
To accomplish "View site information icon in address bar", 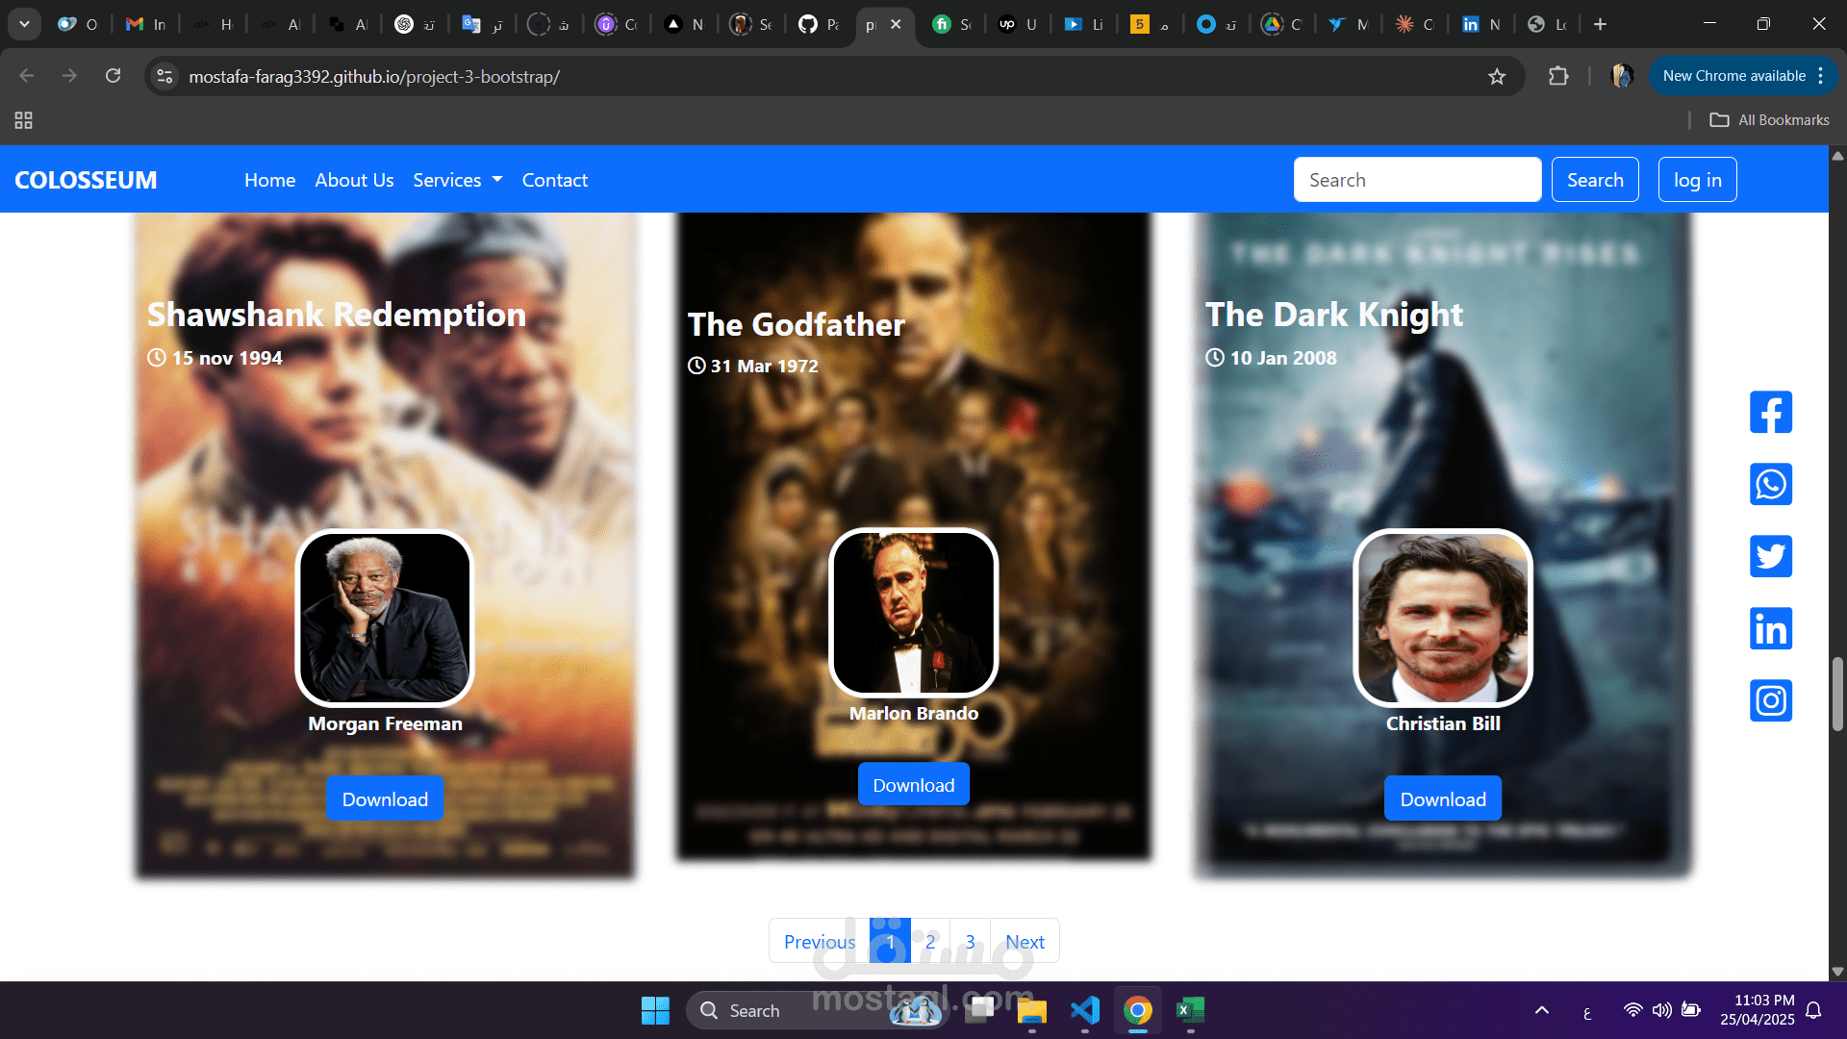I will 164,76.
